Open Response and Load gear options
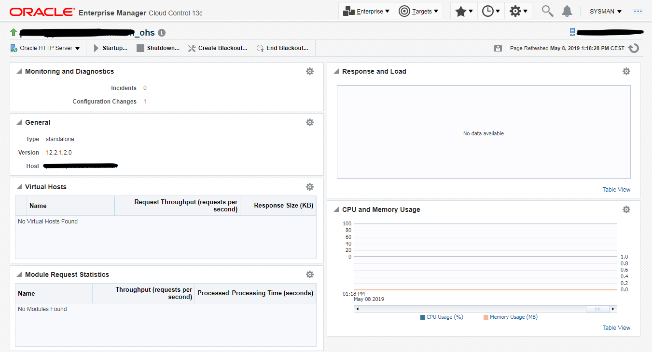The width and height of the screenshot is (652, 352). coord(626,71)
